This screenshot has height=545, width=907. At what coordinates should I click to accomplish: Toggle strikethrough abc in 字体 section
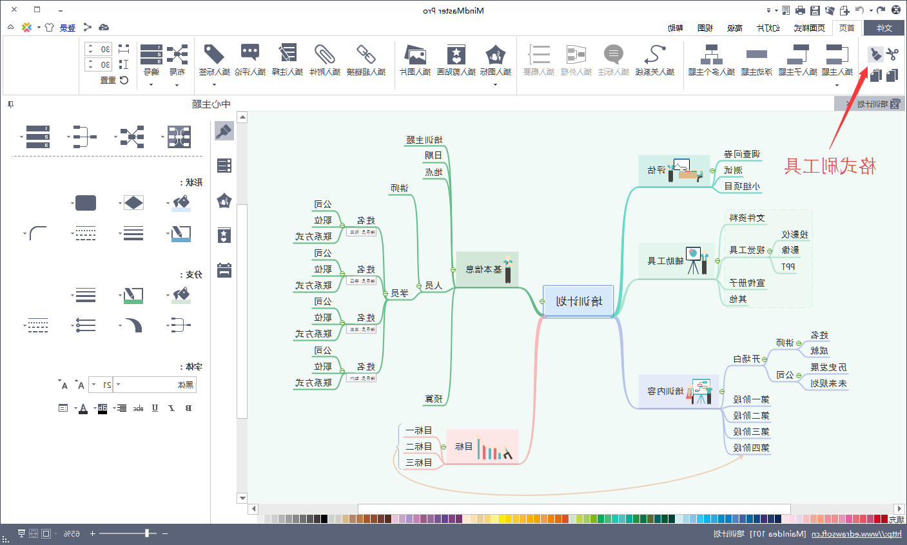pyautogui.click(x=138, y=408)
